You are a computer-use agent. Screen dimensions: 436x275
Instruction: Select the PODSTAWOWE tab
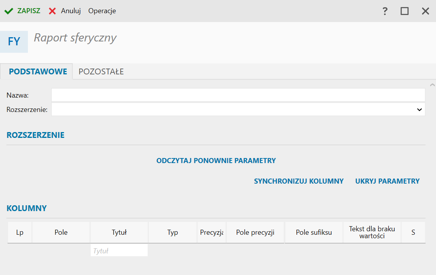tap(38, 72)
